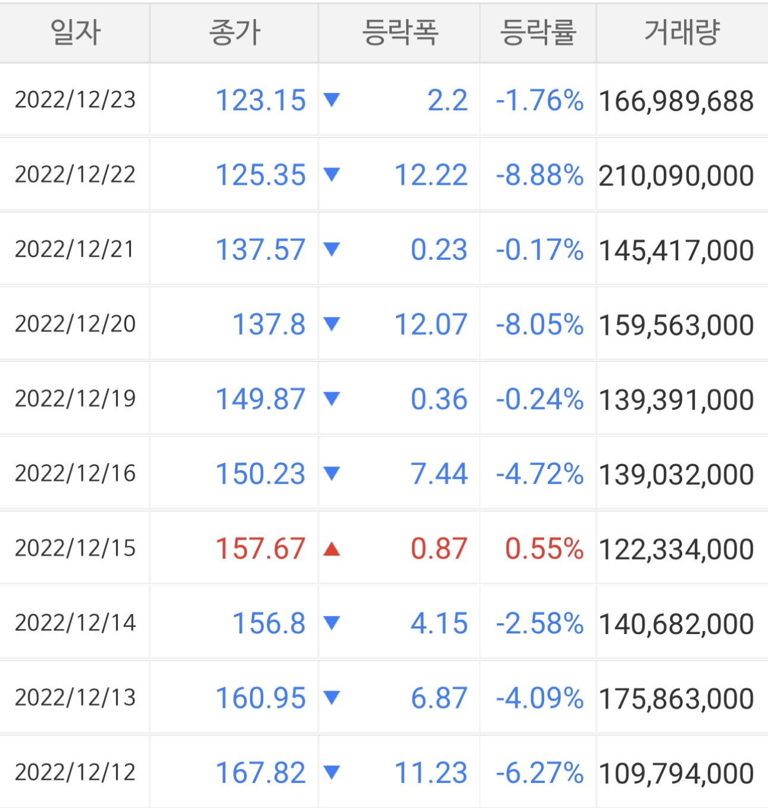The image size is (768, 808).
Task: Click the 일자 column header
Action: (75, 32)
